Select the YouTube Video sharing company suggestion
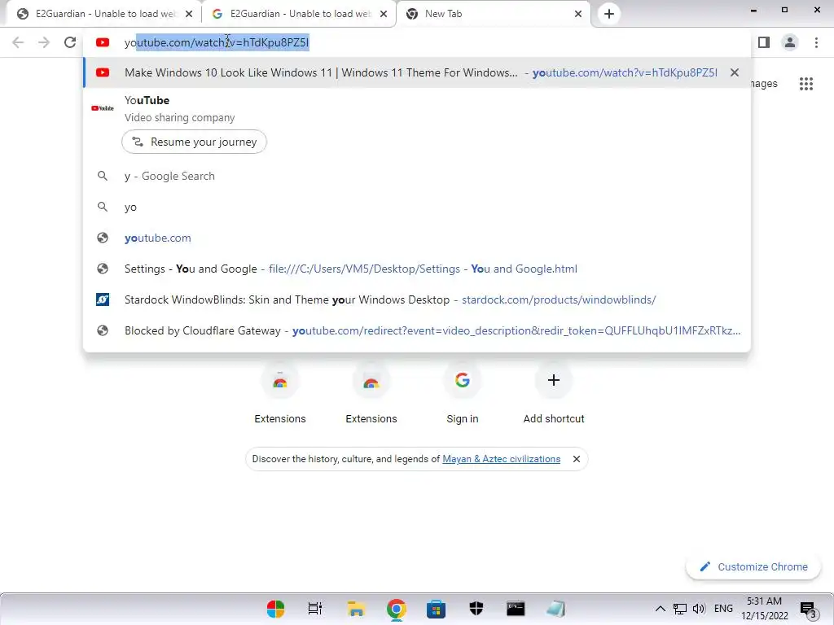 pyautogui.click(x=417, y=108)
